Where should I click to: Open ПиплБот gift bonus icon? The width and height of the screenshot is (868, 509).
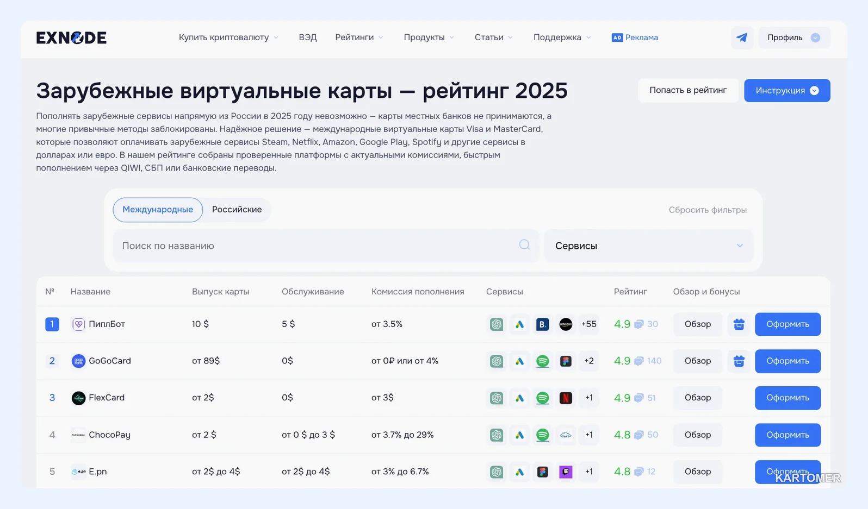point(739,324)
